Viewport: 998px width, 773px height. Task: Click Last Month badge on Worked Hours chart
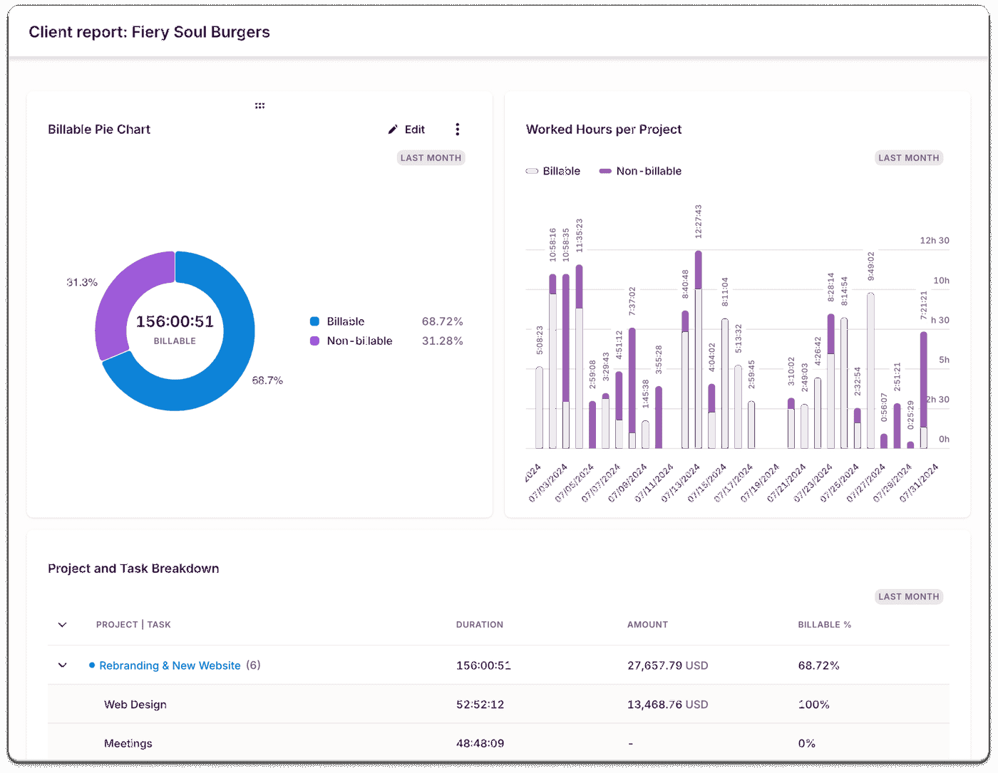[908, 158]
